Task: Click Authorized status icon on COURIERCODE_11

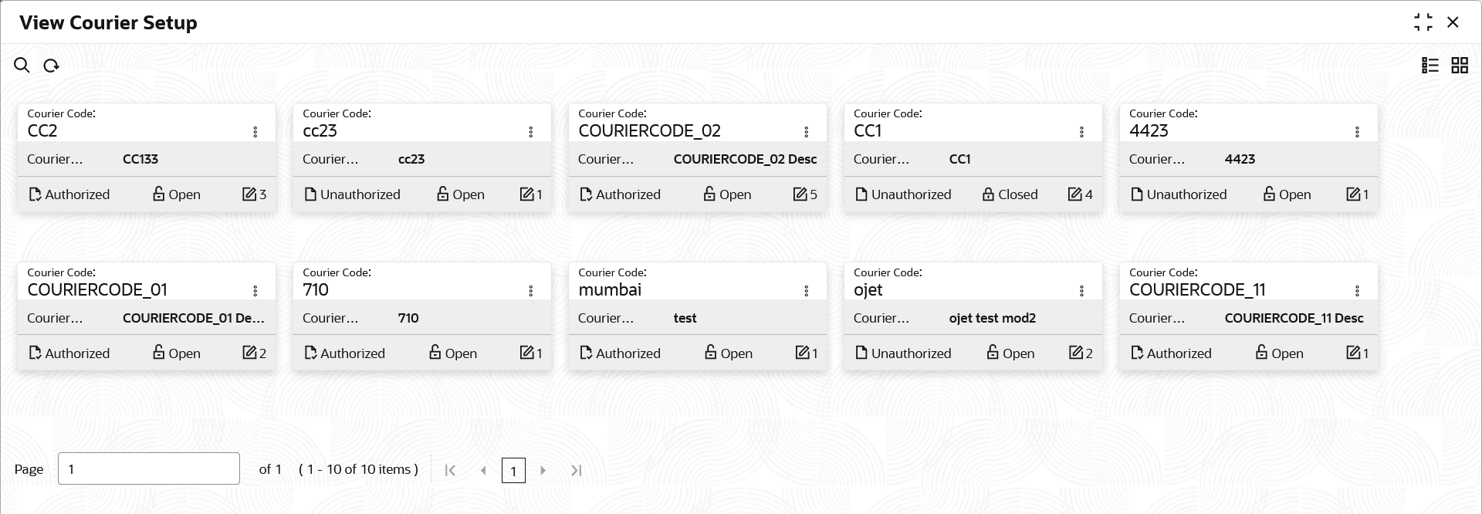Action: pyautogui.click(x=1137, y=353)
